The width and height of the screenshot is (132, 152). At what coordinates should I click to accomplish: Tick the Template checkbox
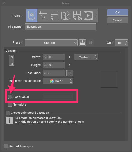pyautogui.click(x=10, y=104)
